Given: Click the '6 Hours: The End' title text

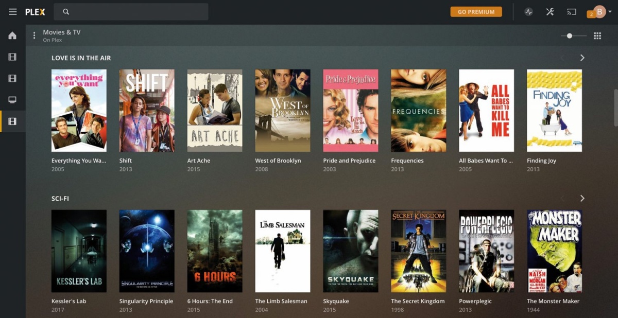Looking at the screenshot, I should click(x=210, y=301).
